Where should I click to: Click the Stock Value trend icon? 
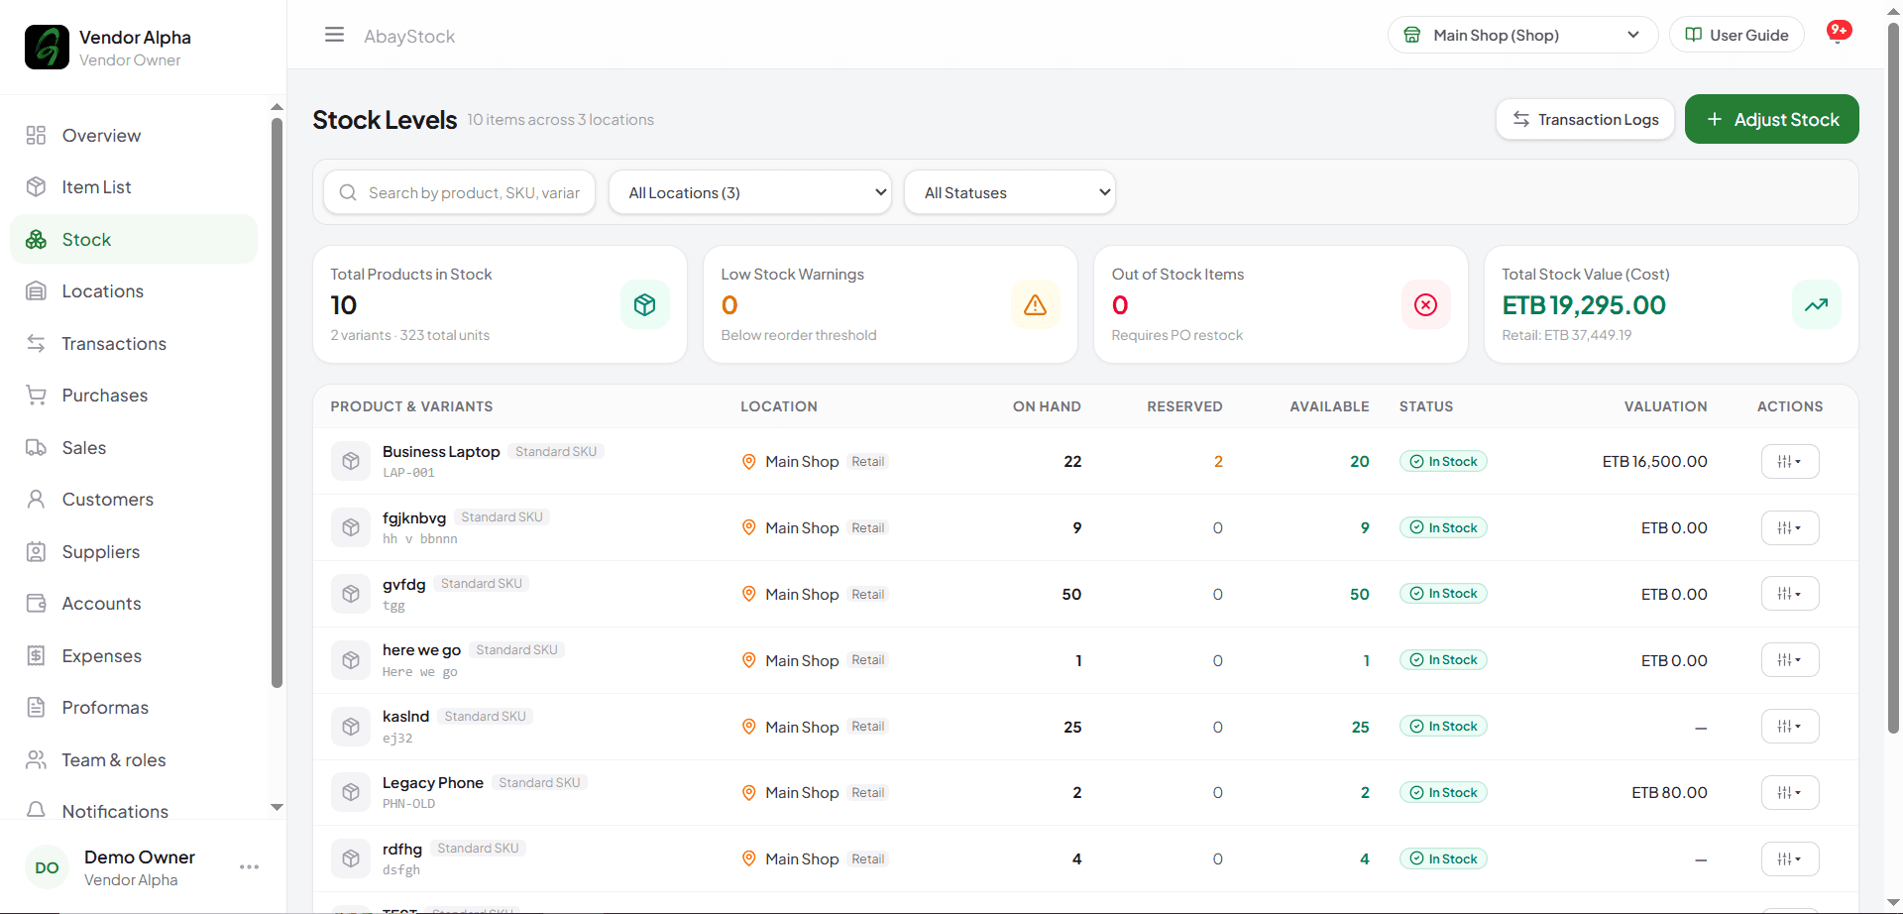1817,304
